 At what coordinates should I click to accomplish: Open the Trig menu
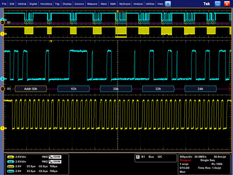[x=57, y=3]
